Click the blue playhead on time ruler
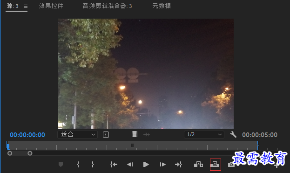This screenshot has height=173, width=290. coord(8,146)
